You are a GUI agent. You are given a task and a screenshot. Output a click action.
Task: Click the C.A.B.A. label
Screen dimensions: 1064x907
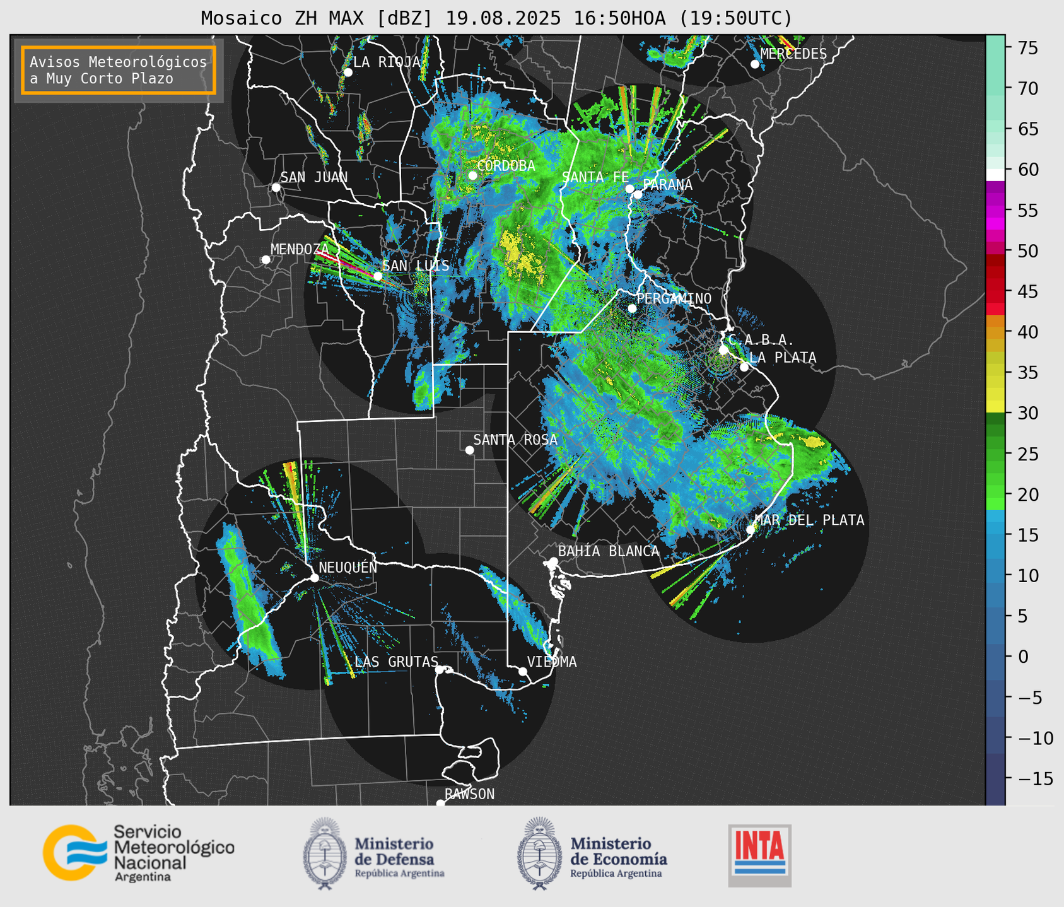pyautogui.click(x=761, y=340)
